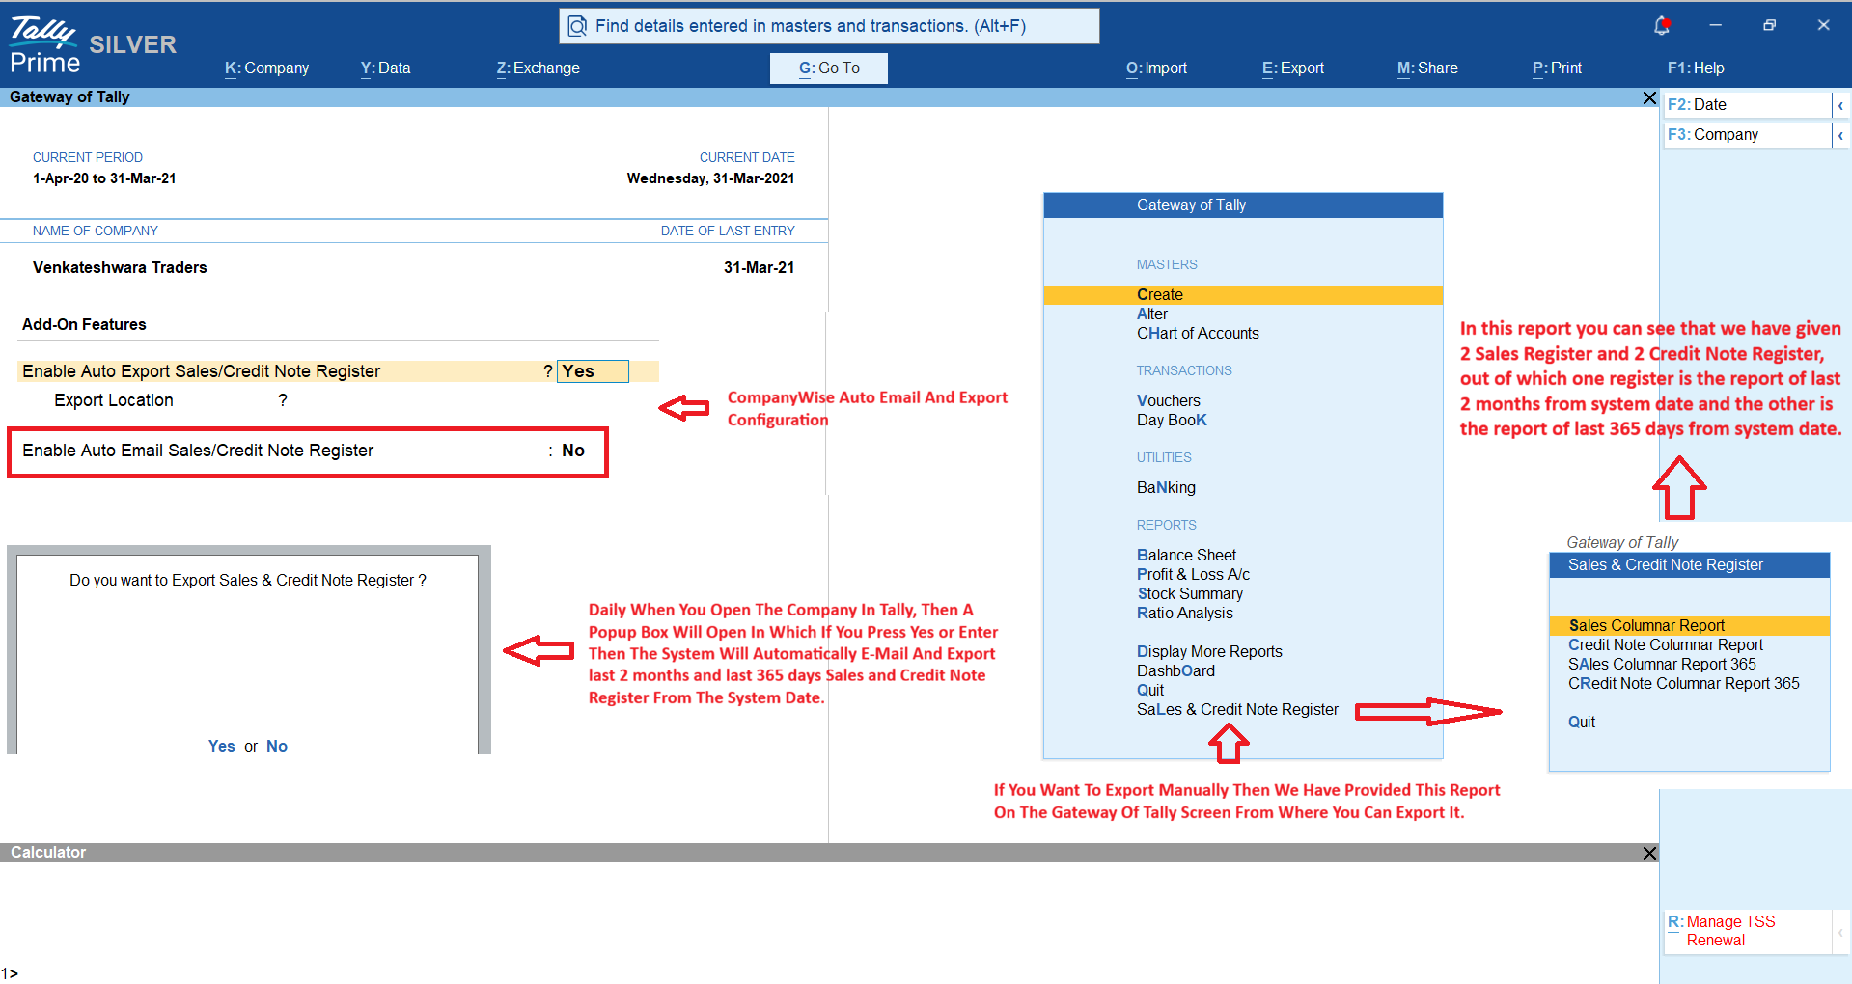Select Quit in Sales & Credit Note Register
This screenshot has width=1852, height=984.
tap(1582, 723)
